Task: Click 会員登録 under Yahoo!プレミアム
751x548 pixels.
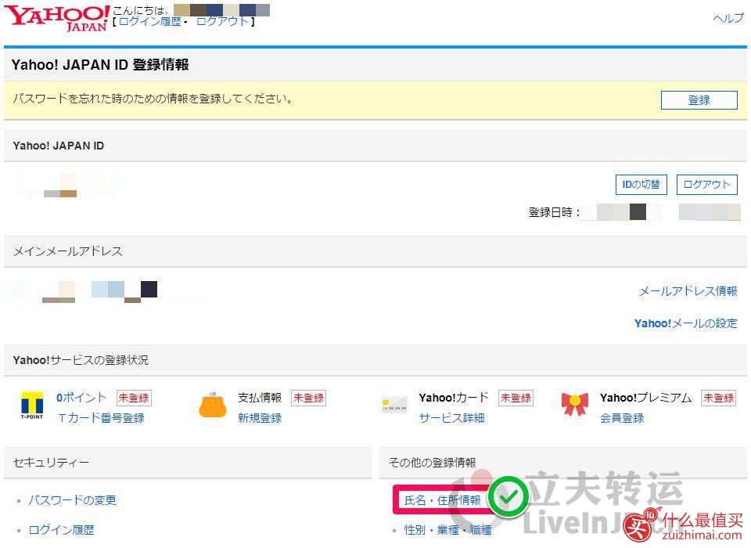Action: coord(622,418)
